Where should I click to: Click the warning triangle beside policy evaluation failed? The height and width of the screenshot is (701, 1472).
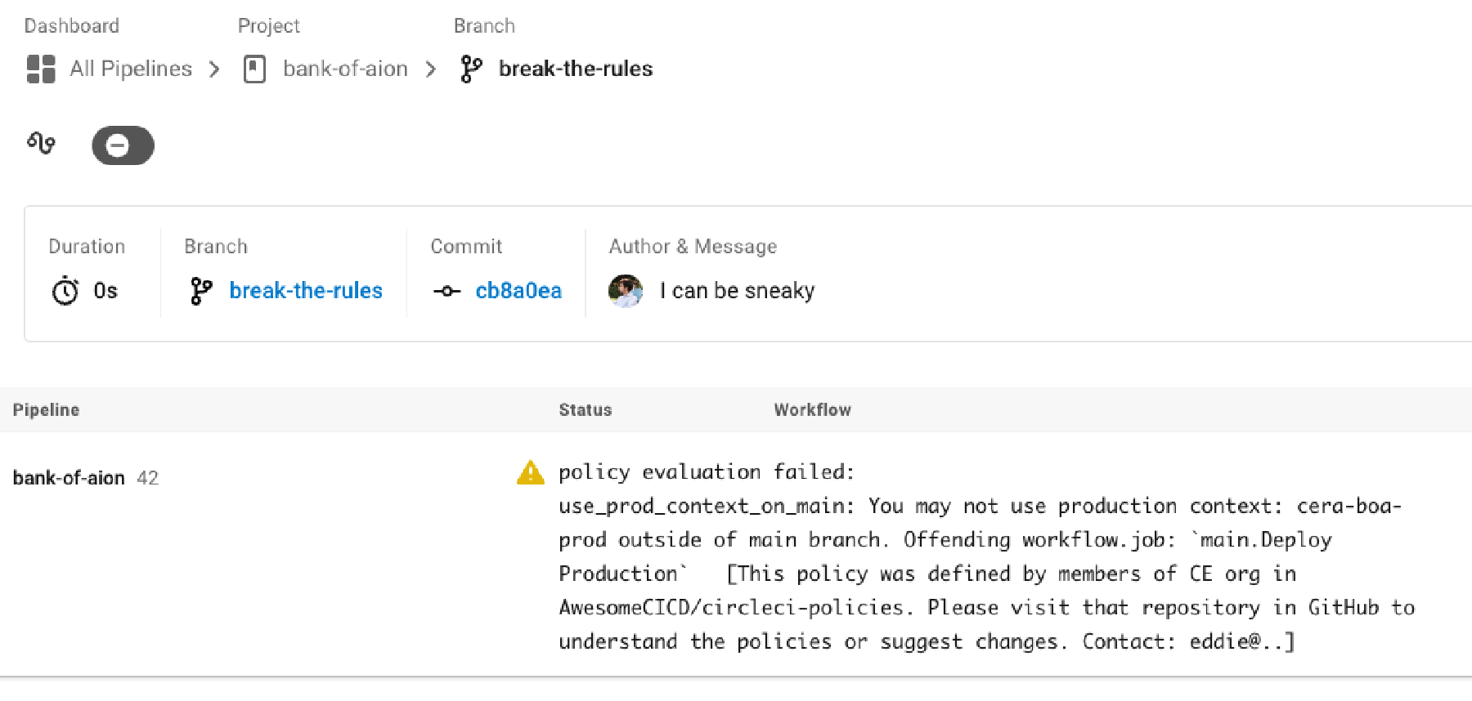[530, 472]
